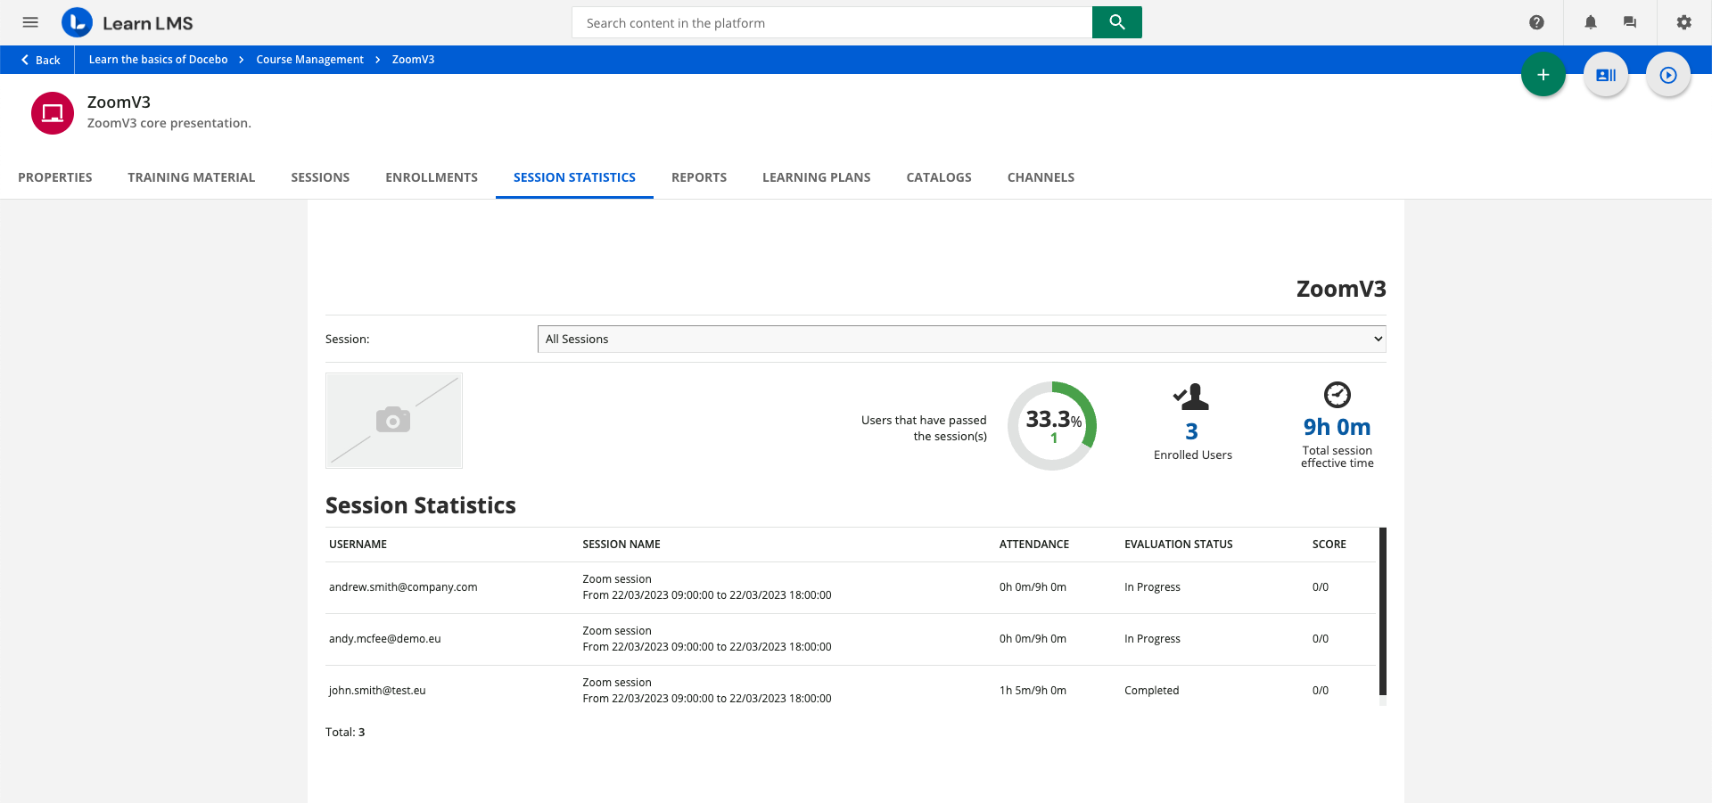This screenshot has width=1712, height=803.
Task: Click Zoom session name in andy.mcfee row
Action: point(617,631)
